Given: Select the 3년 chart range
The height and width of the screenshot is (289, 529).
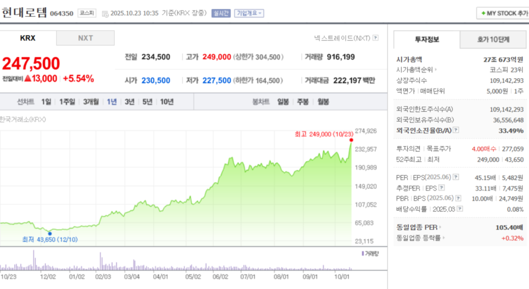Looking at the screenshot, I should [130, 102].
